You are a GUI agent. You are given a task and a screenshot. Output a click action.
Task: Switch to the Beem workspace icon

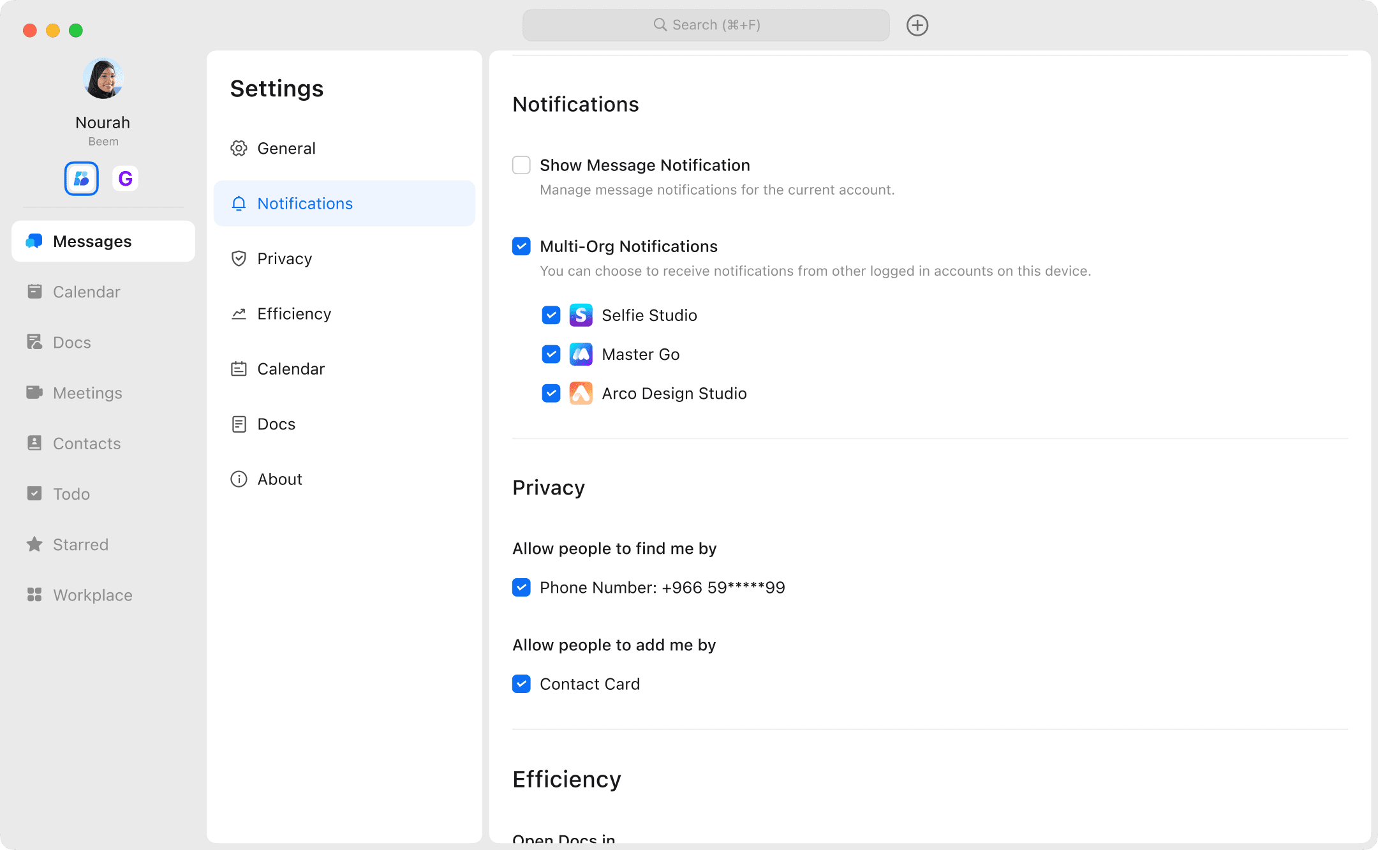[81, 179]
